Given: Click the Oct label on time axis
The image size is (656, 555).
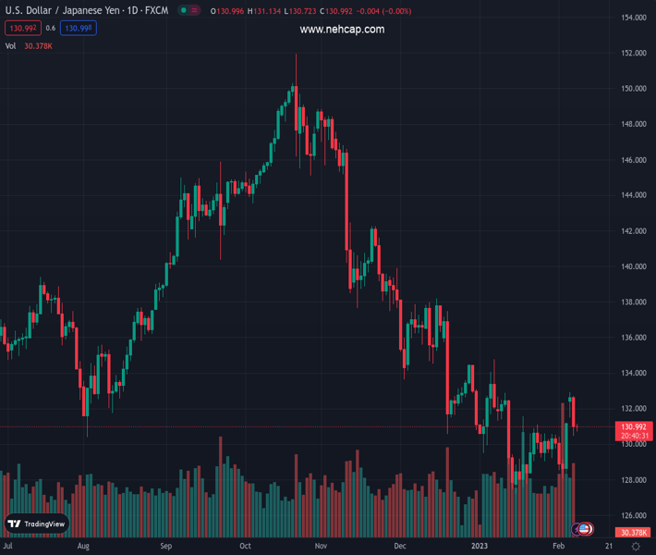Looking at the screenshot, I should point(245,546).
